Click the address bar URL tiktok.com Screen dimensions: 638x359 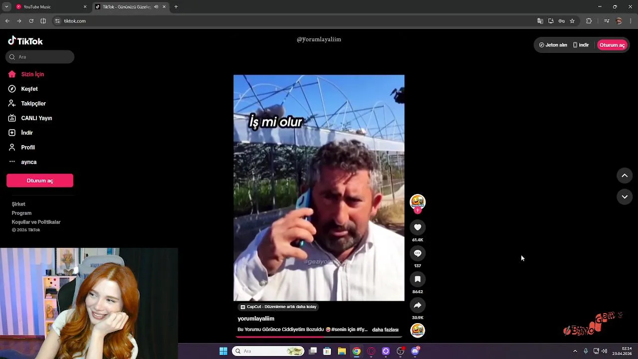pos(75,21)
